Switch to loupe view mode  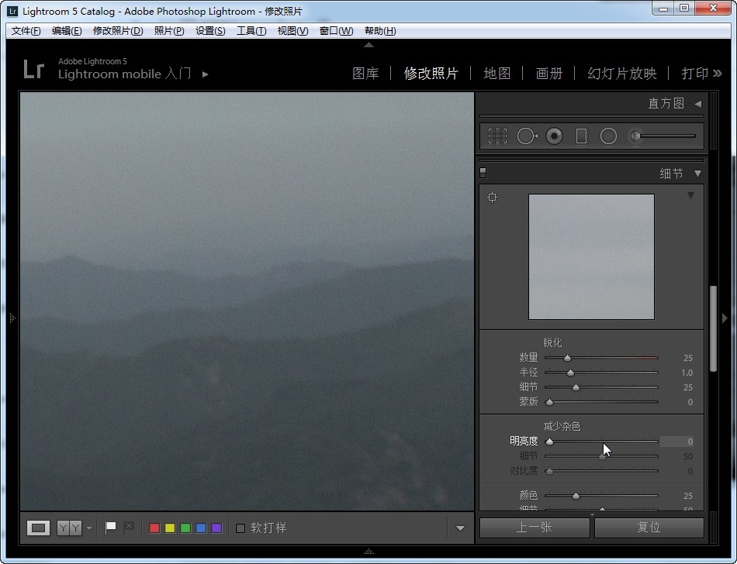[38, 528]
